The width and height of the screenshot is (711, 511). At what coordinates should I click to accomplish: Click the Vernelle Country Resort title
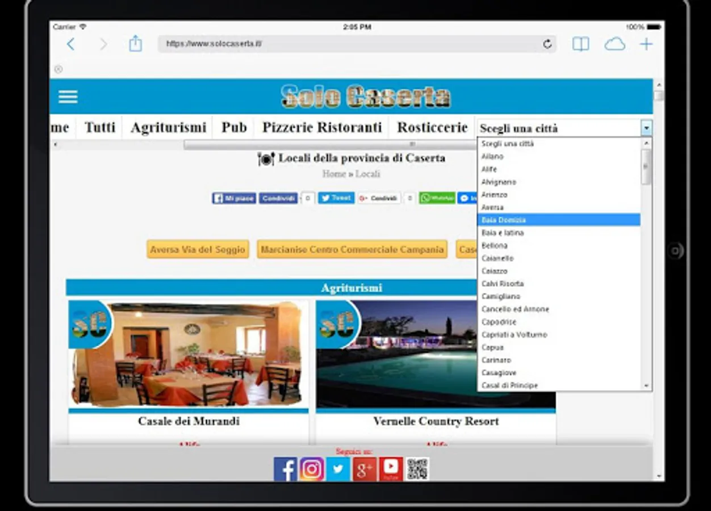tap(436, 421)
